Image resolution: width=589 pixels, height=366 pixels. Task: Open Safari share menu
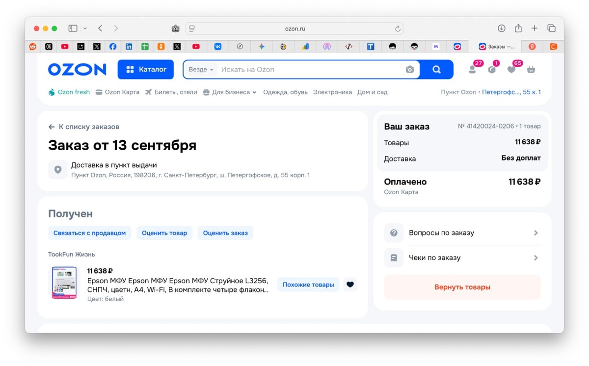[x=518, y=28]
